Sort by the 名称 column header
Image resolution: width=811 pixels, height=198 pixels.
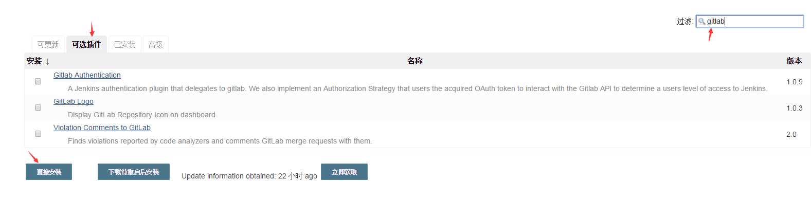(x=414, y=61)
